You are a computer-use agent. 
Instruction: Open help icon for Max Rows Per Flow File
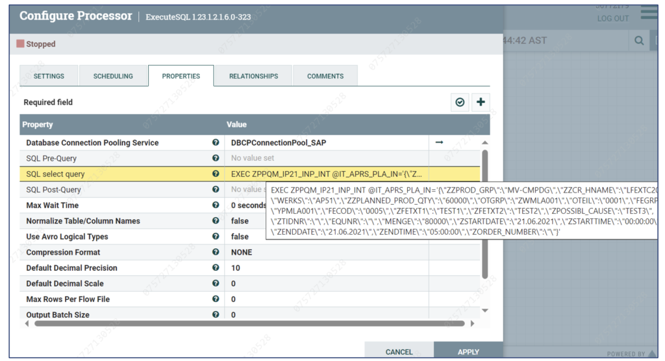216,299
